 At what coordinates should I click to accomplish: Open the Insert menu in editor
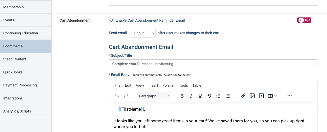click(x=153, y=85)
